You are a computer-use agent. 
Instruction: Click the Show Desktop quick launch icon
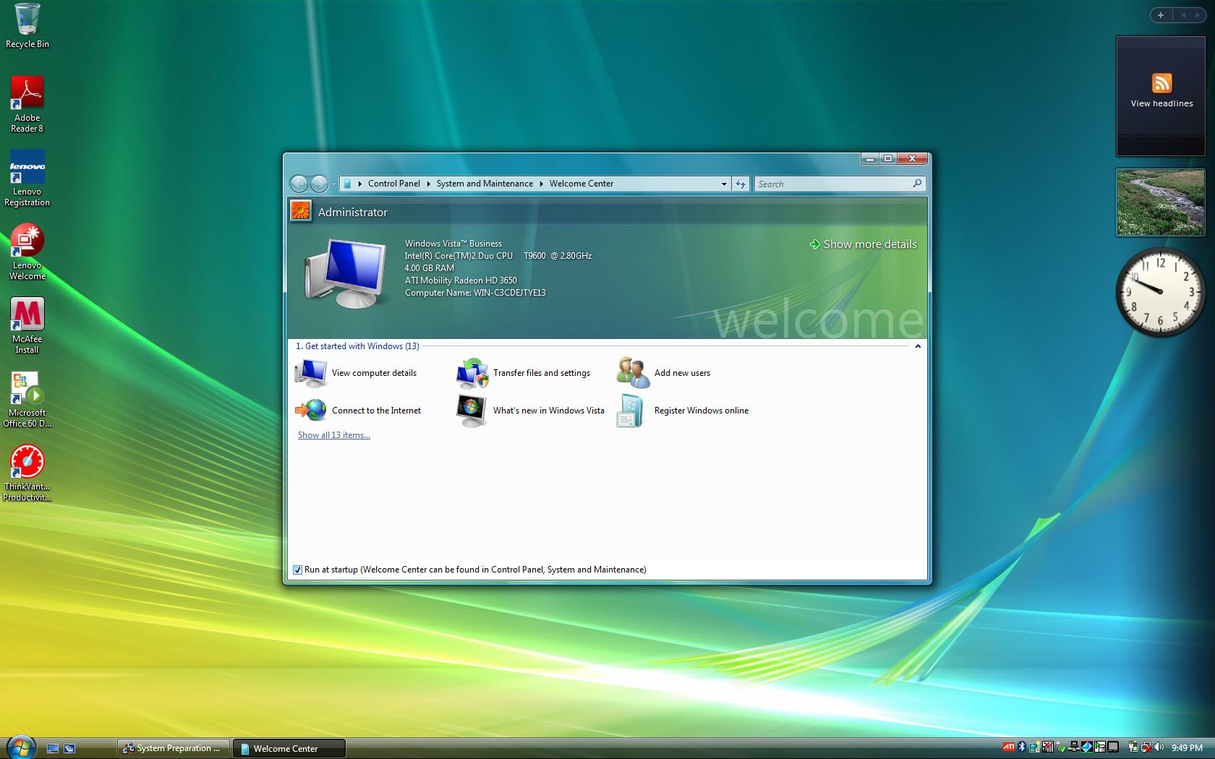click(x=53, y=749)
